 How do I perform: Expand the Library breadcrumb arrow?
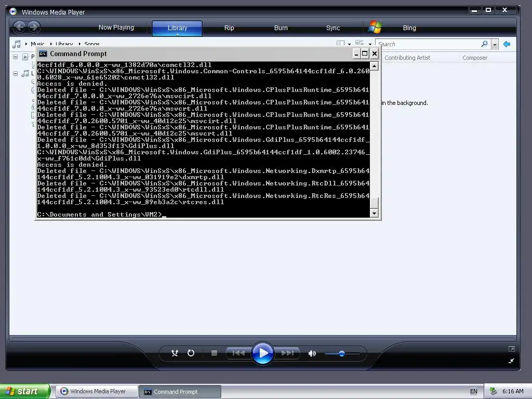pos(51,44)
